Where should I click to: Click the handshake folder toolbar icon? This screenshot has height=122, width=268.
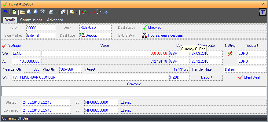click(x=23, y=12)
